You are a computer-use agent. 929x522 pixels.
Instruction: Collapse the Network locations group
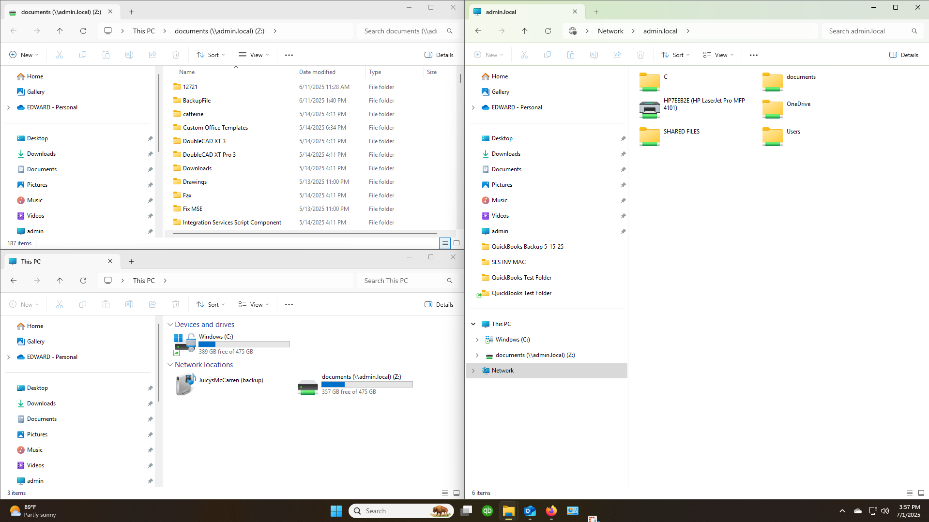click(170, 365)
